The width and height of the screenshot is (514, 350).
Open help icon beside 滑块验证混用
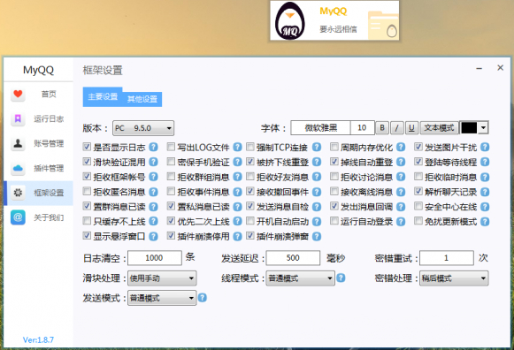click(153, 162)
